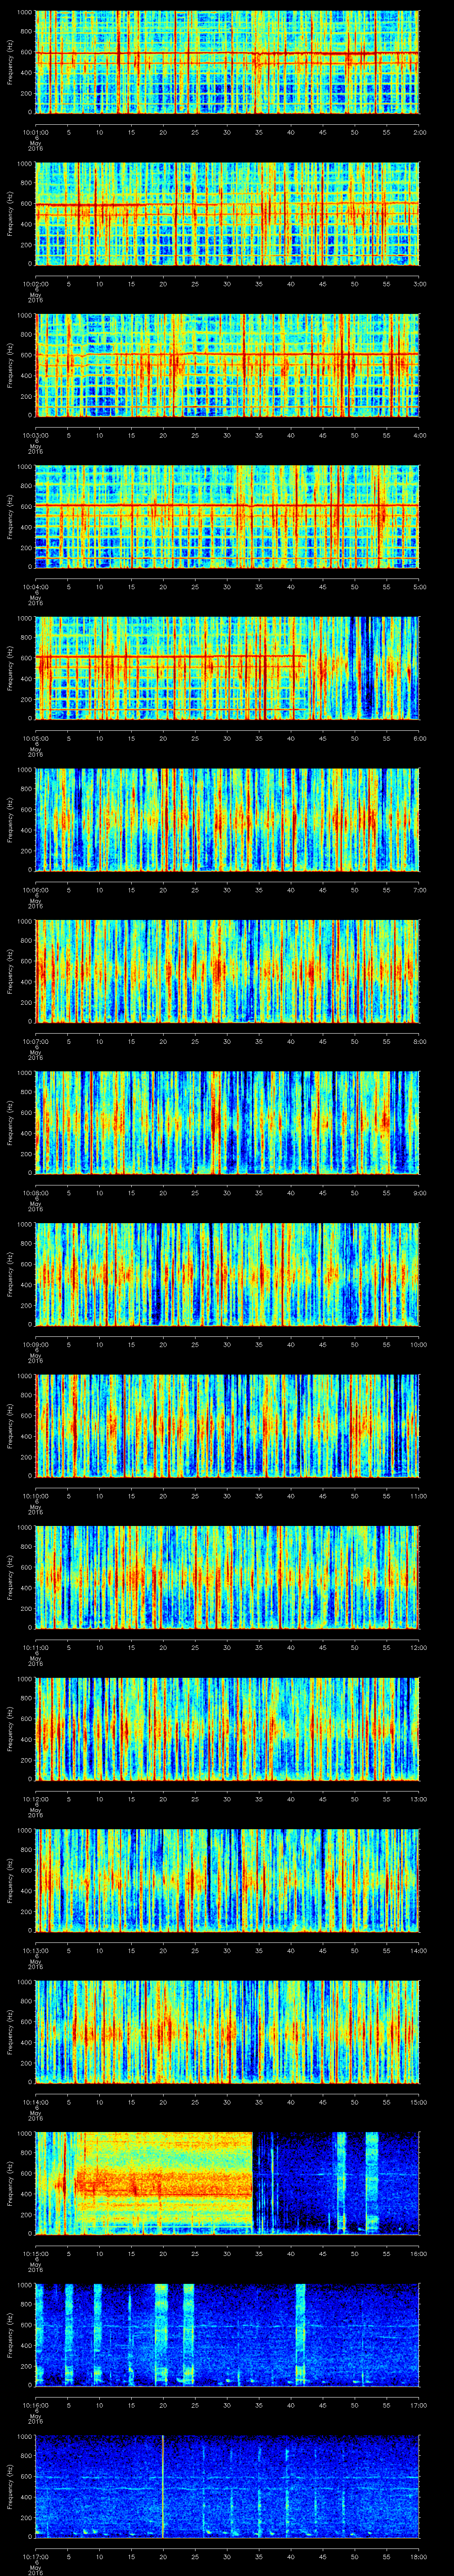
Task: Click the spectrogram panel starting at 10:01:00
Action: (x=227, y=62)
